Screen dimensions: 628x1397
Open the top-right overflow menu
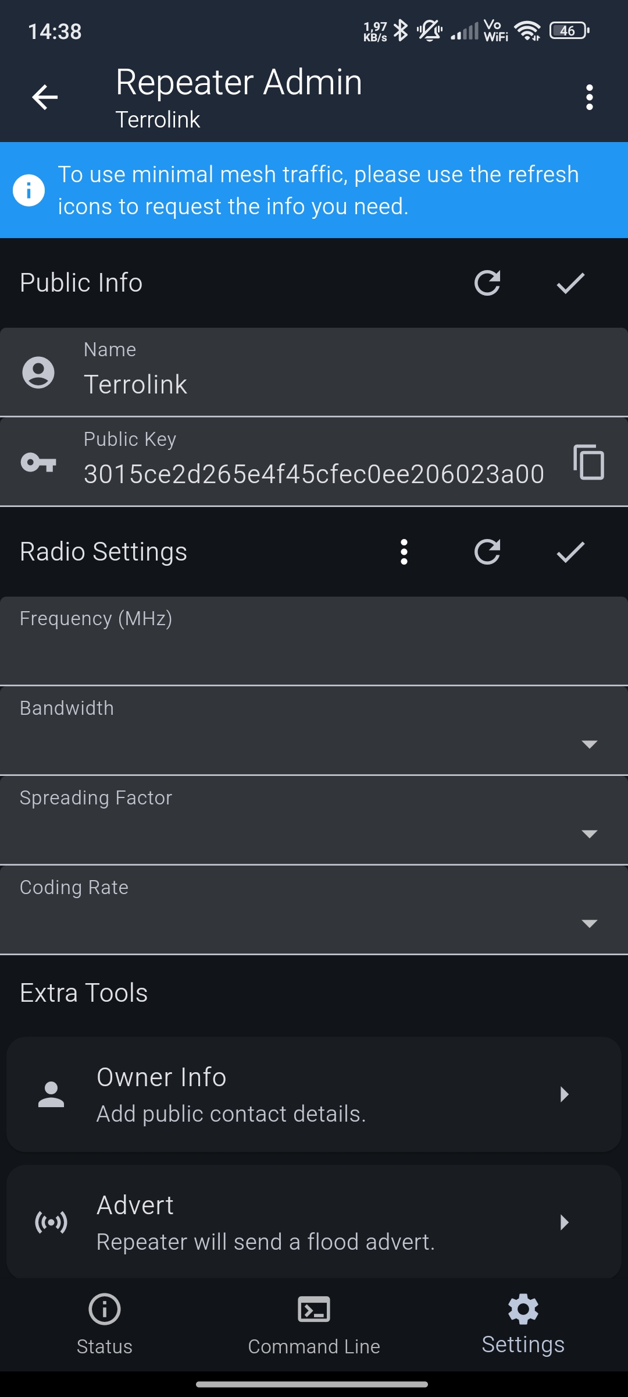tap(589, 97)
